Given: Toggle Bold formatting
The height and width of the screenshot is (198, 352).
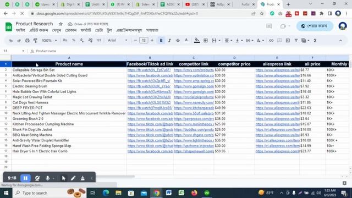Looking at the screenshot, I should point(161,40).
